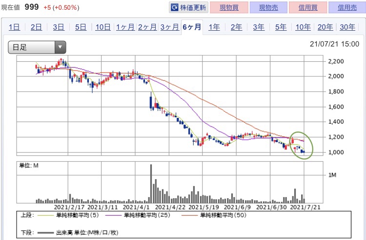Show the 5年 chart range
This screenshot has height=240, width=366.
click(x=281, y=27)
